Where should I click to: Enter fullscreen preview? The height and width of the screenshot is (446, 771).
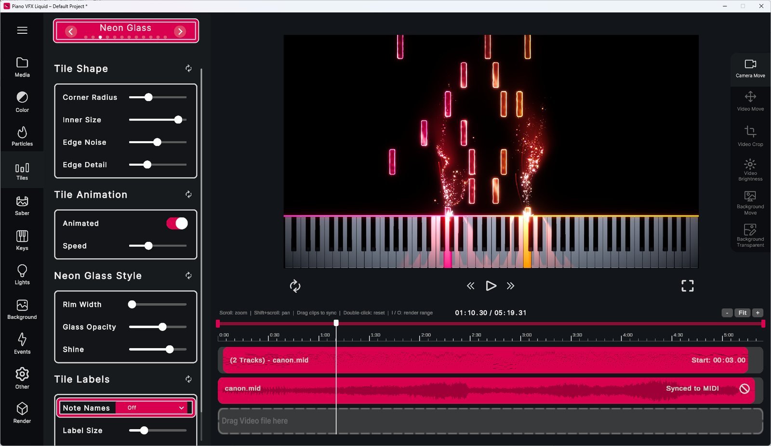[688, 286]
